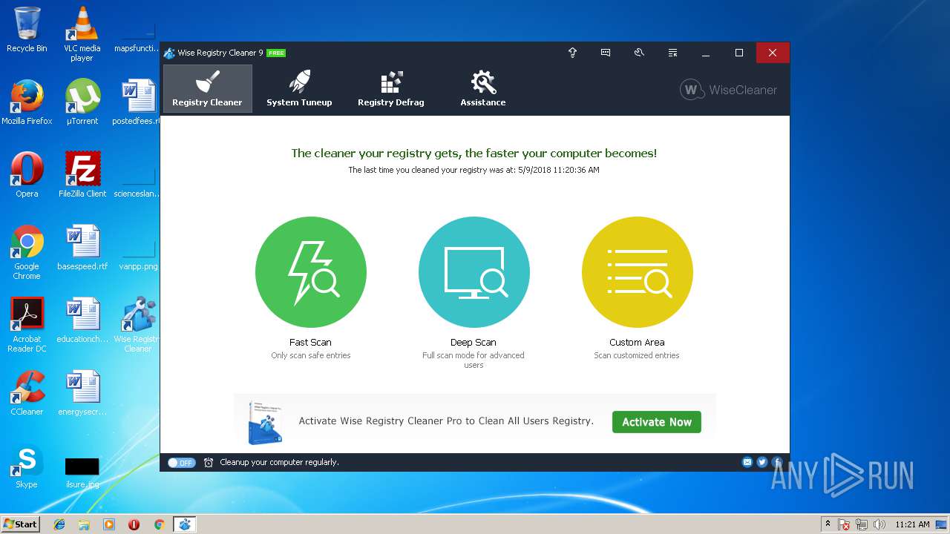Switch to Registry Defrag tab

(x=391, y=88)
